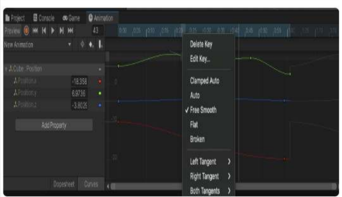This screenshot has width=342, height=197.
Task: Toggle Preview mode on
Action: 11,32
